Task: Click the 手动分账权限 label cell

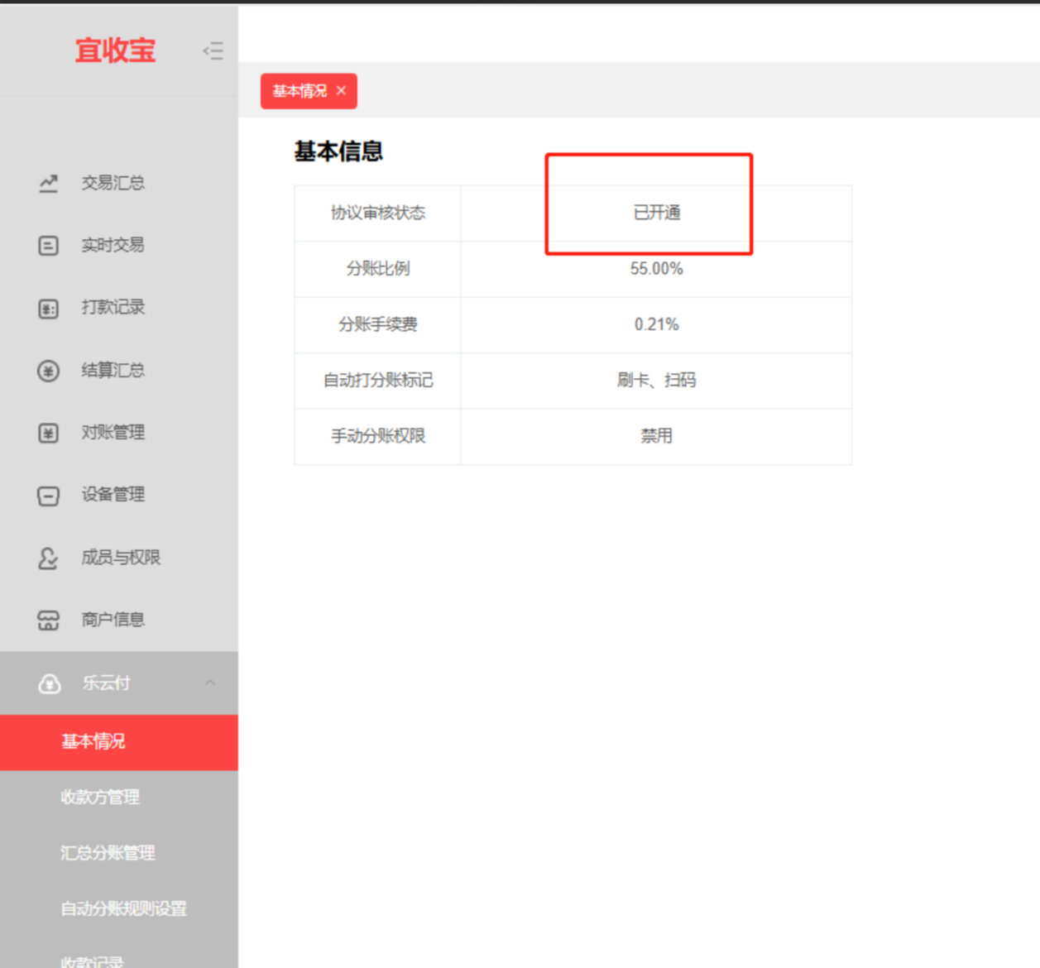Action: click(x=378, y=436)
